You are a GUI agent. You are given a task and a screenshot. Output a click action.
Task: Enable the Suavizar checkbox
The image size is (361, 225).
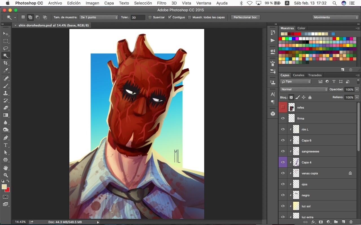(x=150, y=17)
